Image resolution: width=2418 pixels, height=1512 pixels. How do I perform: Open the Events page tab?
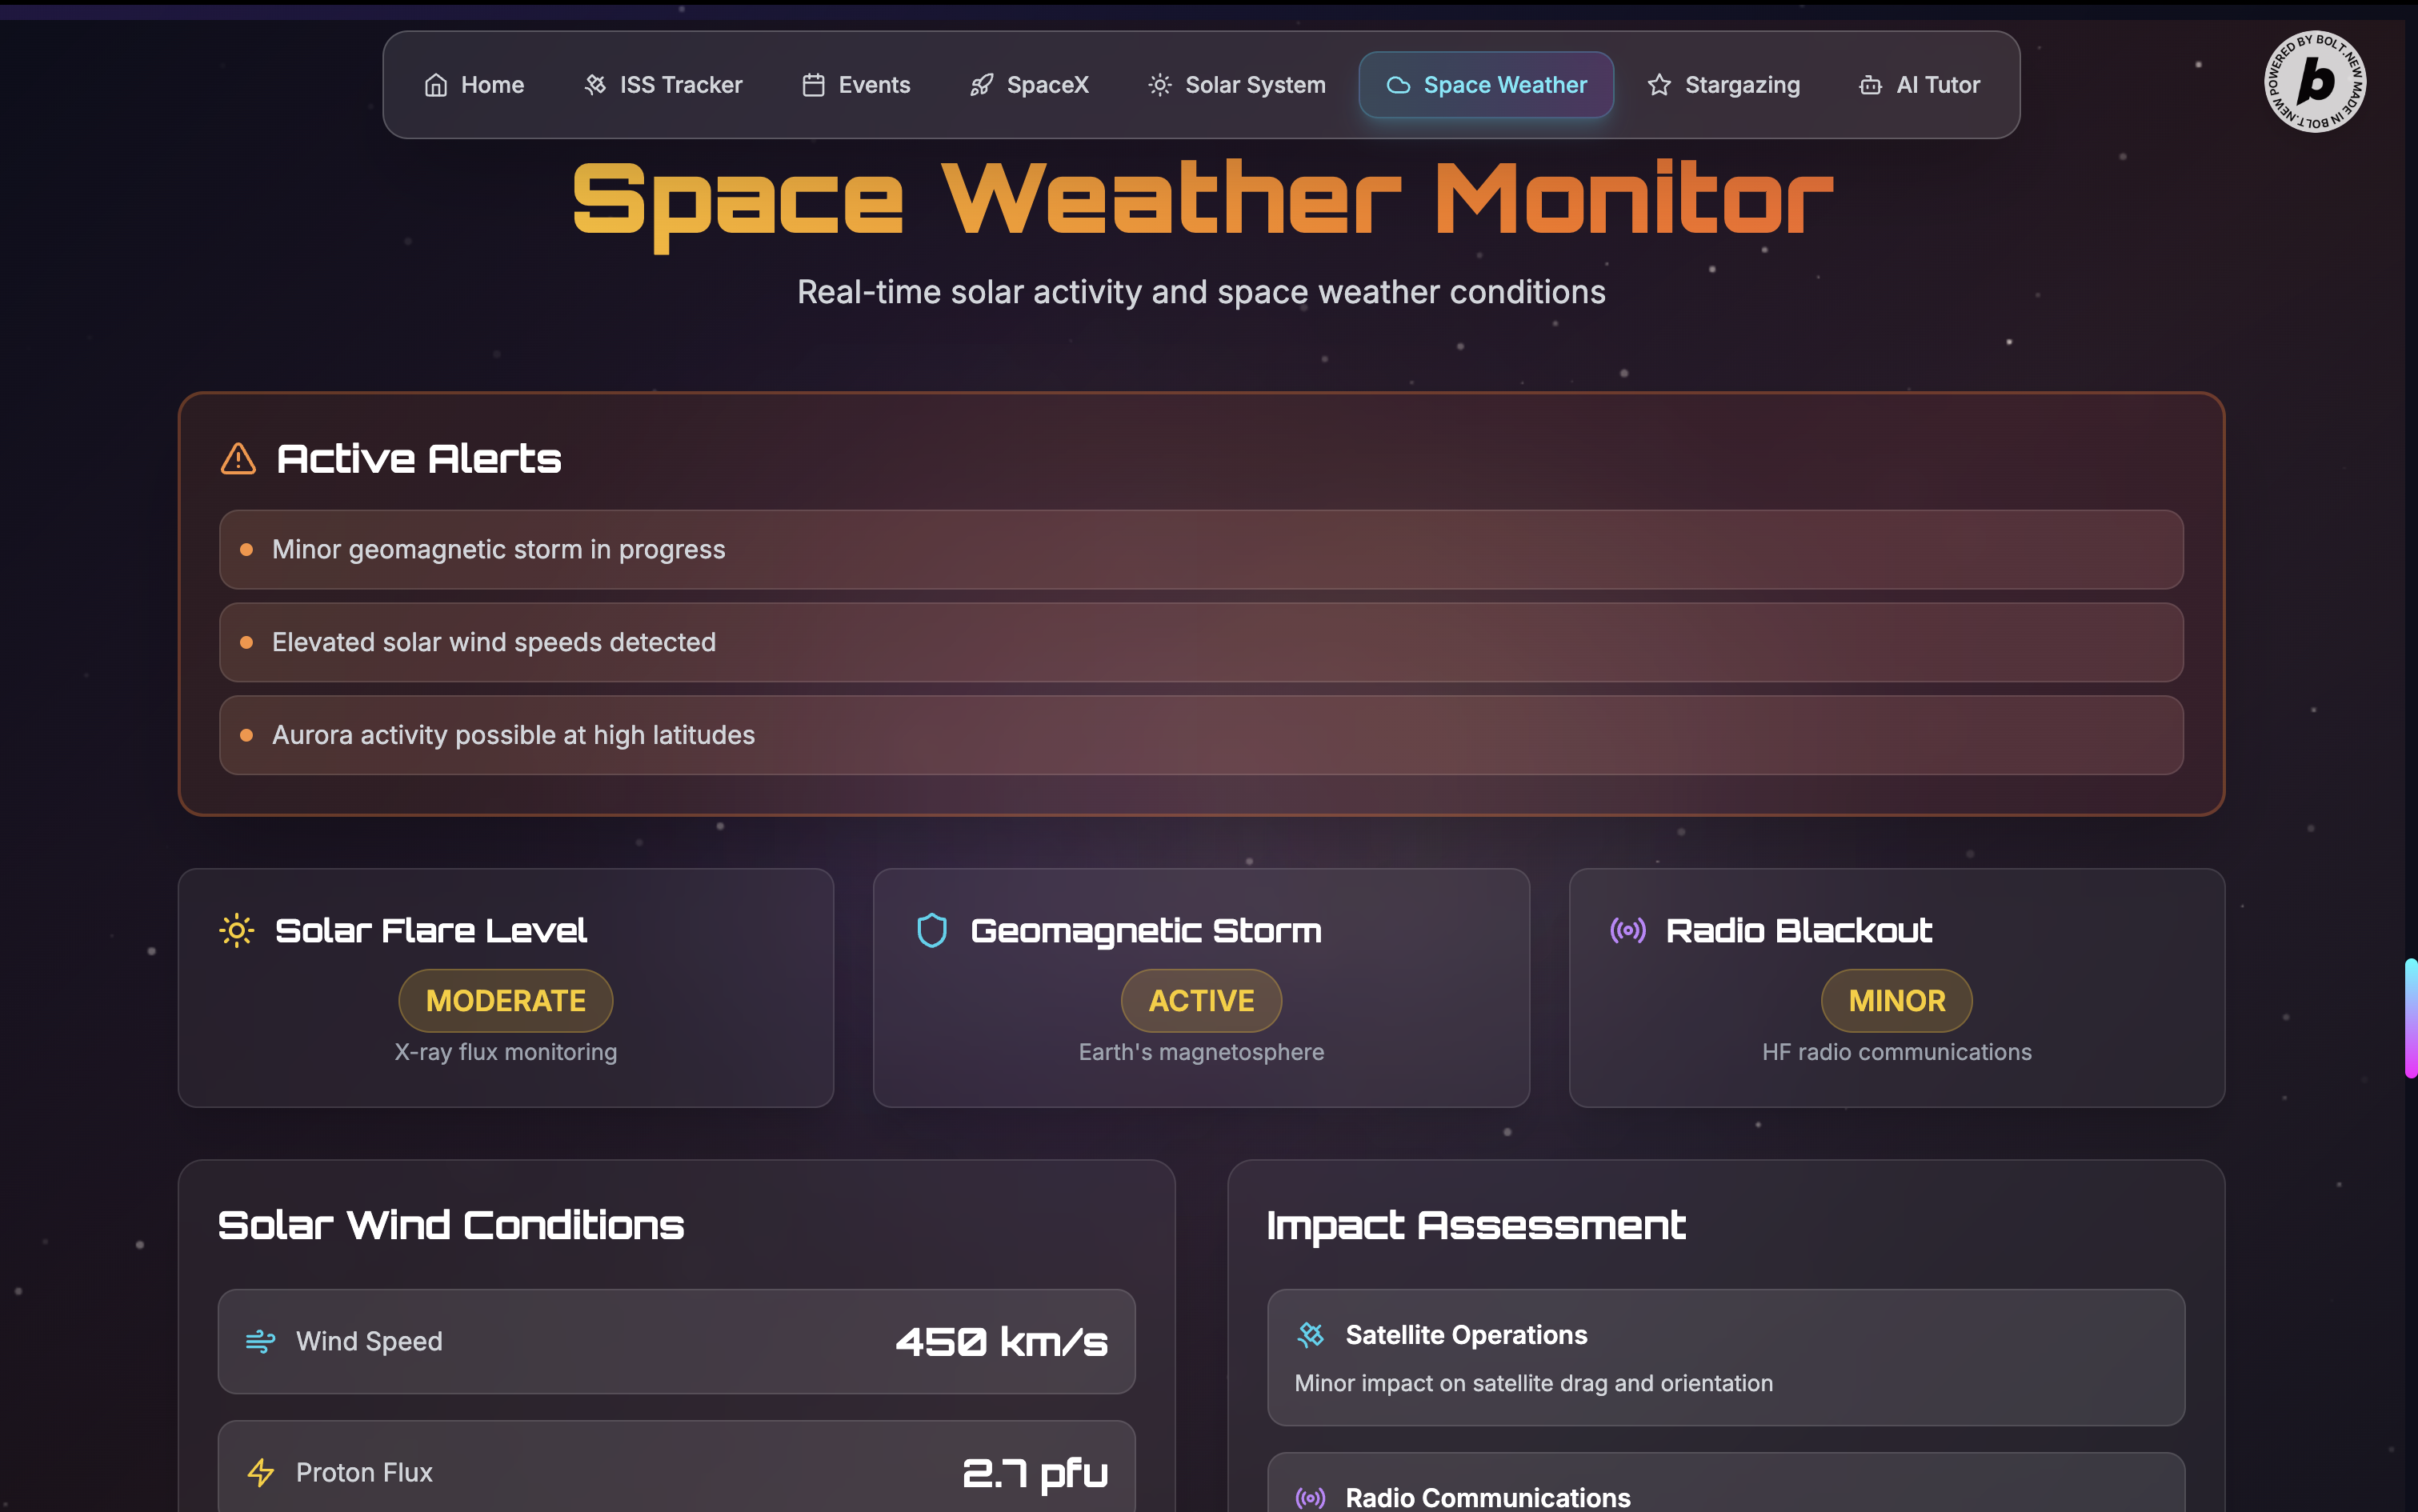tap(856, 85)
